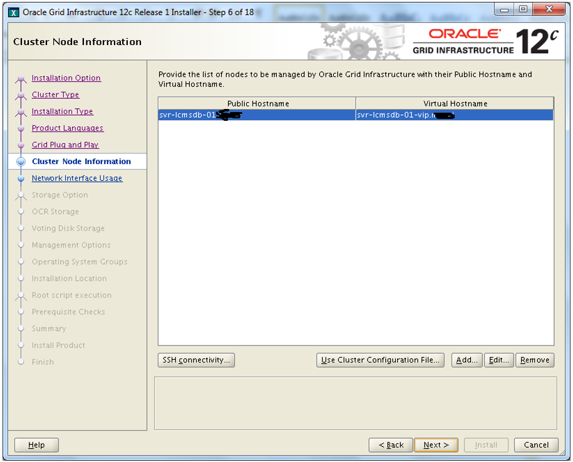Screen dimensions: 573x462
Task: Close the installer window
Action: click(549, 9)
